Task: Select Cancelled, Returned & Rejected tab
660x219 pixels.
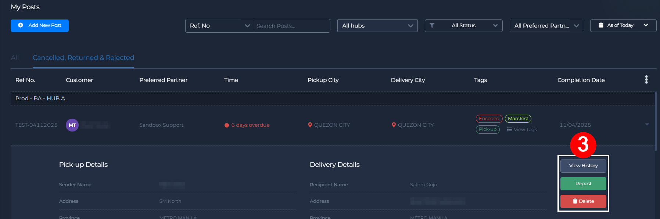Action: point(83,58)
